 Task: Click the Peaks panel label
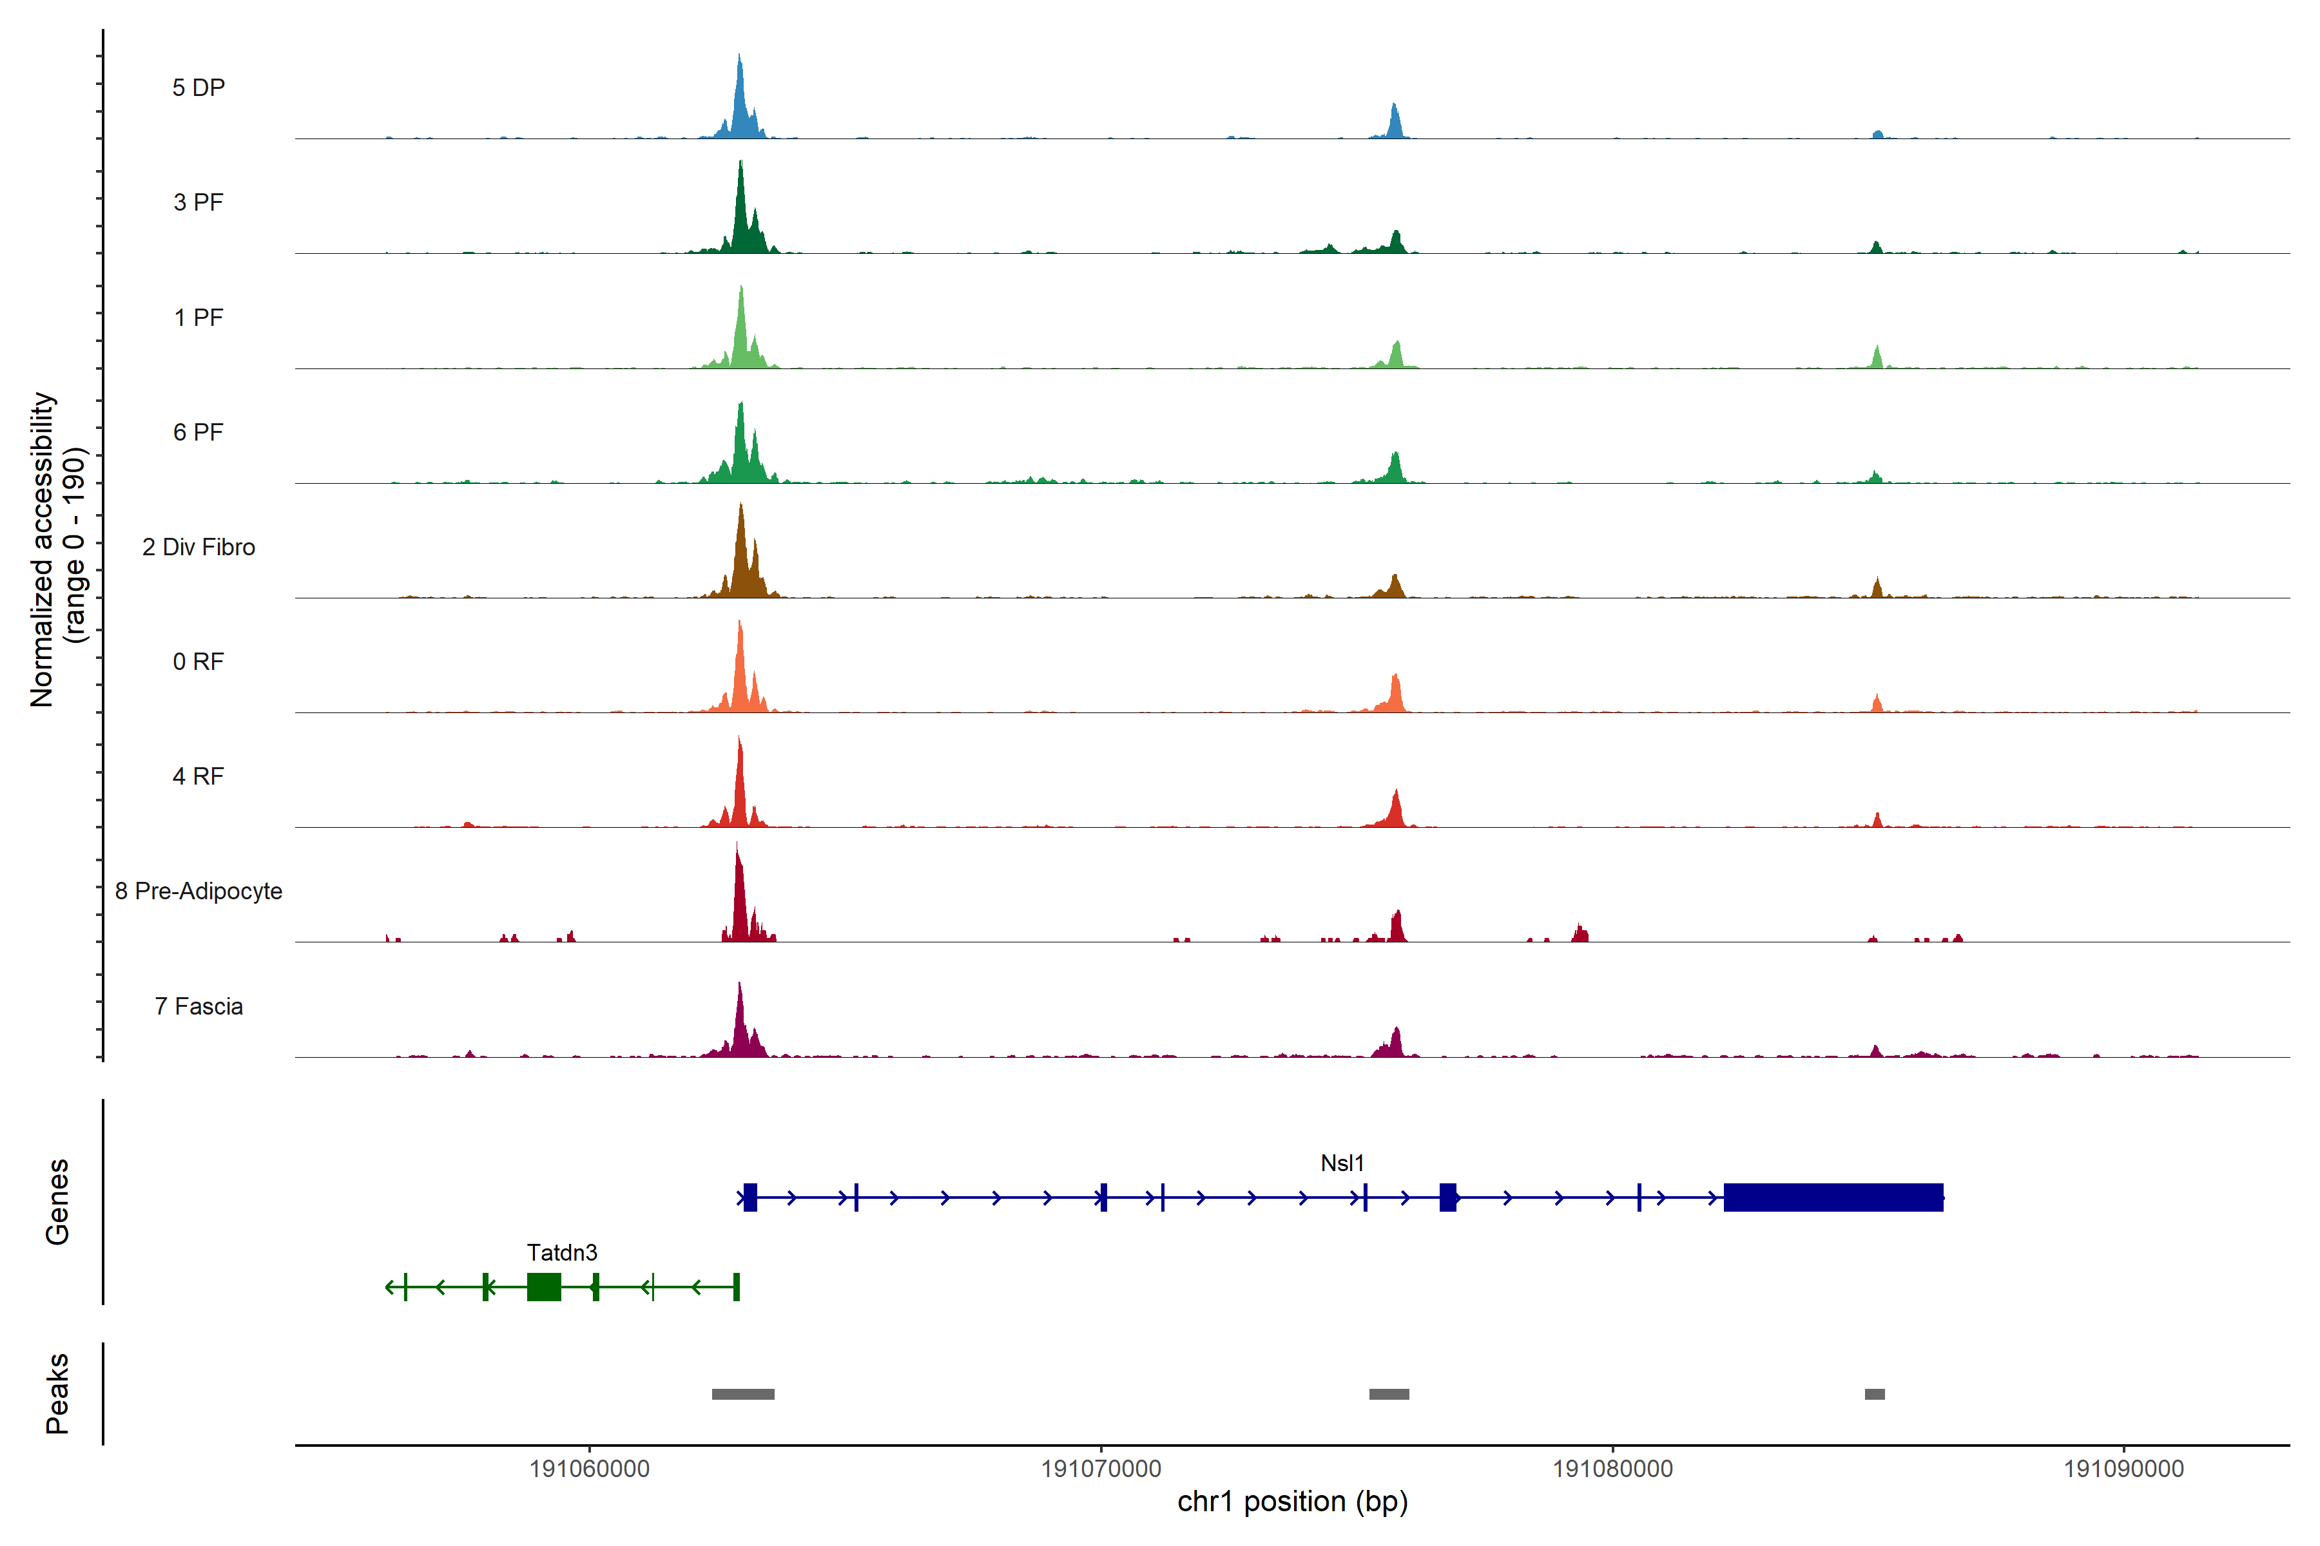(57, 1393)
